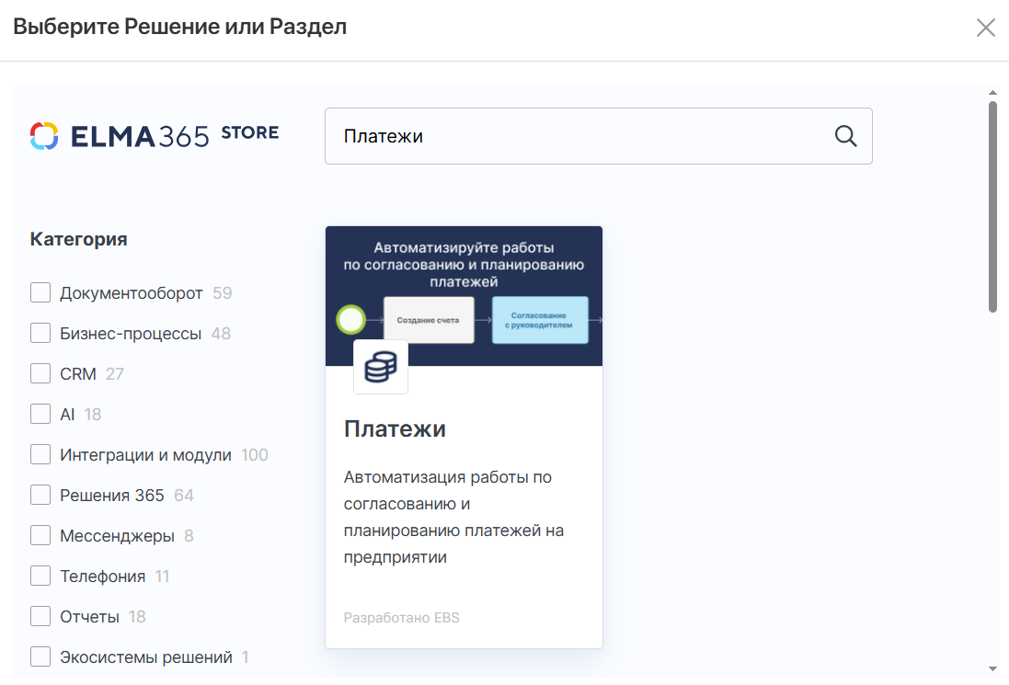Open the Платежи solution card title

tap(395, 429)
